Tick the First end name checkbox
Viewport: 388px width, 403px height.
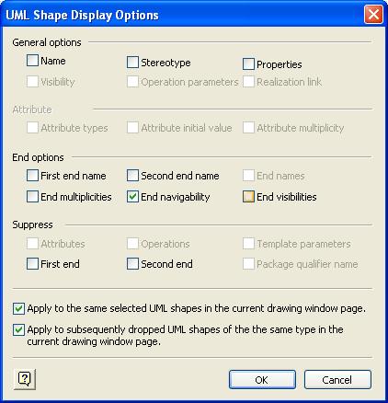(x=32, y=176)
